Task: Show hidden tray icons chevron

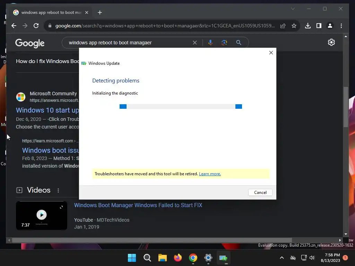Action: coord(282,258)
